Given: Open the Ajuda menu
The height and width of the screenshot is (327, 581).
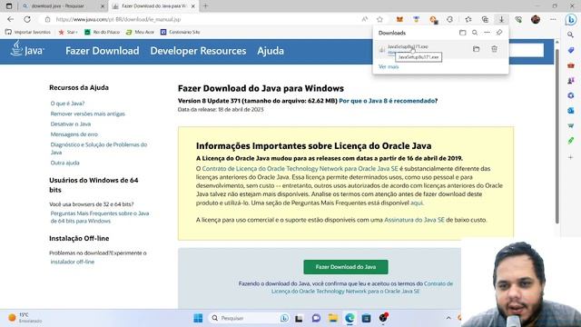Looking at the screenshot, I should point(271,51).
